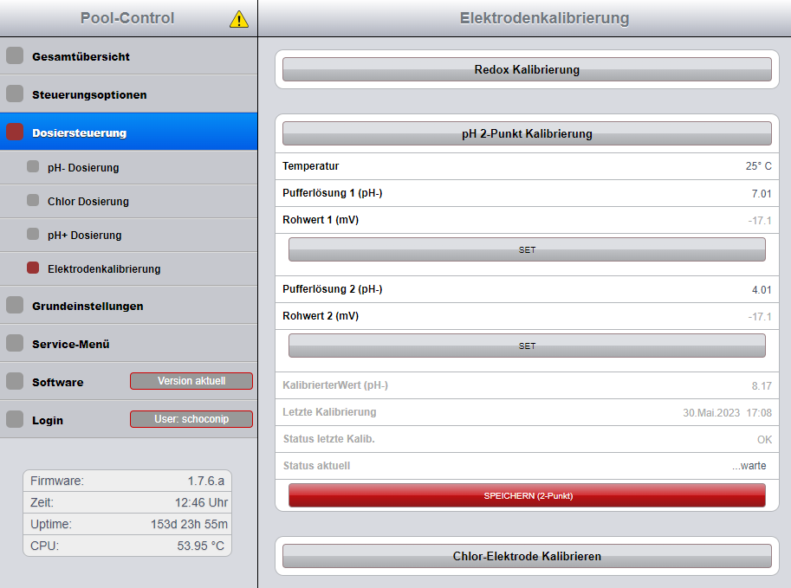The image size is (791, 588).
Task: Click the grey indicator square beside Login
Action: click(15, 419)
